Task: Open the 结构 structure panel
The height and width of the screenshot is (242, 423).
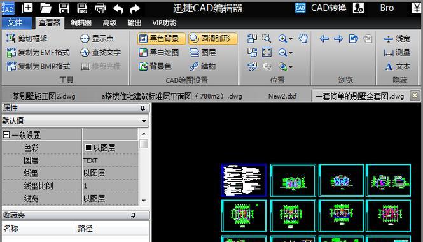Action: (202, 66)
